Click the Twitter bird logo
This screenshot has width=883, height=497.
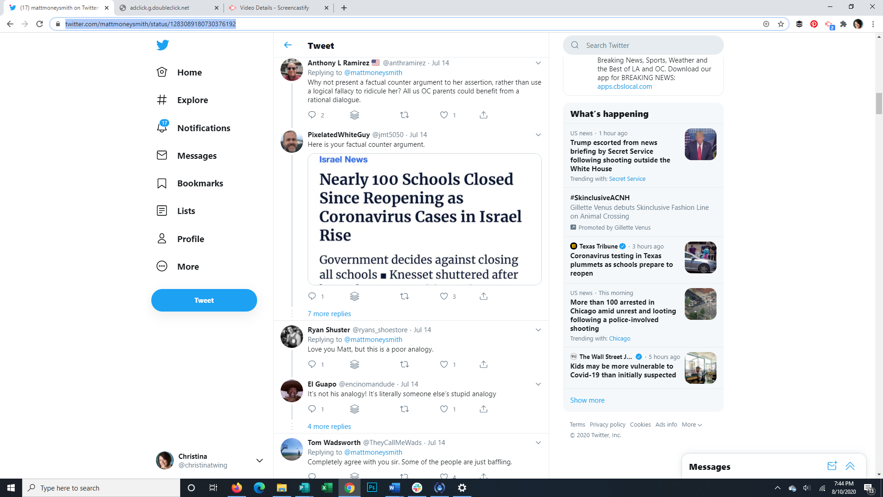162,45
